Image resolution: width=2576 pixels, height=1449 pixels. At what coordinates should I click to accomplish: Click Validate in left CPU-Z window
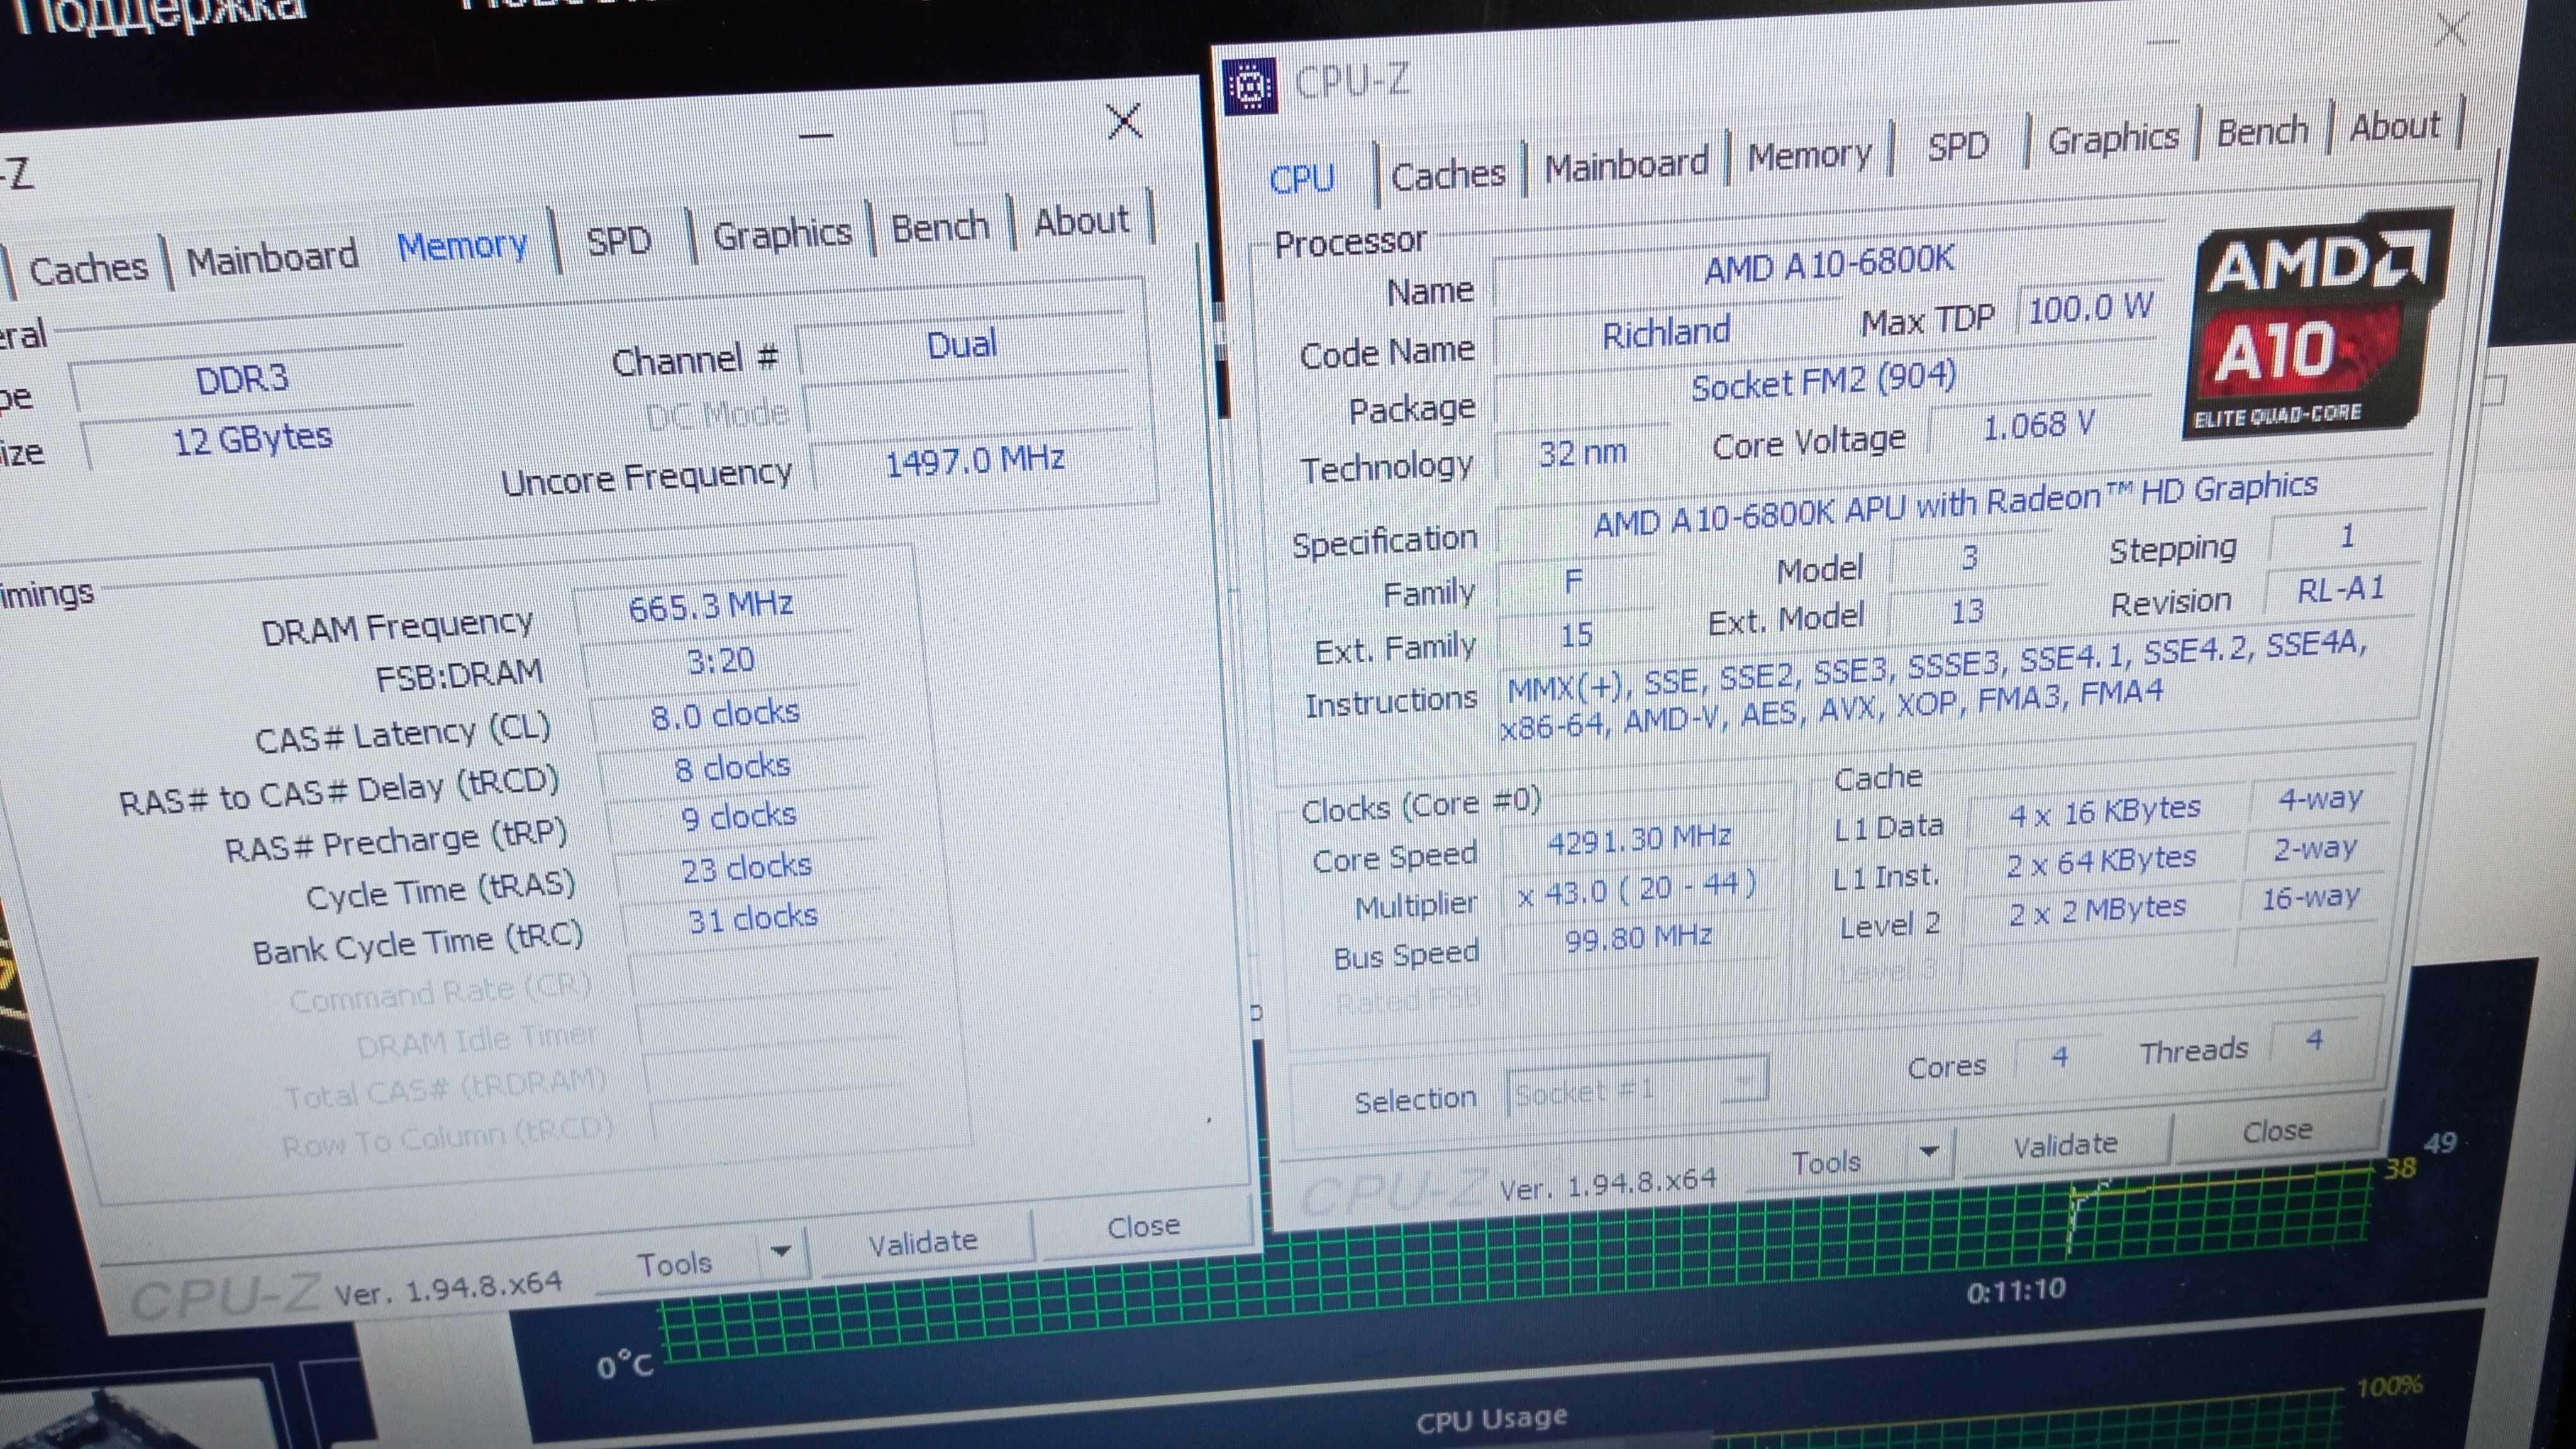tap(922, 1242)
